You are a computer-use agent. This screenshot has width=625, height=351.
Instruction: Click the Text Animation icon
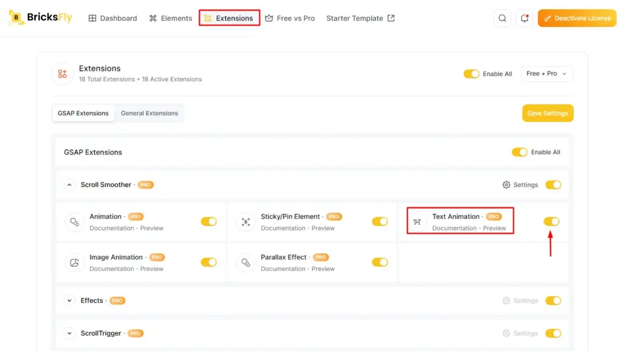coord(417,222)
